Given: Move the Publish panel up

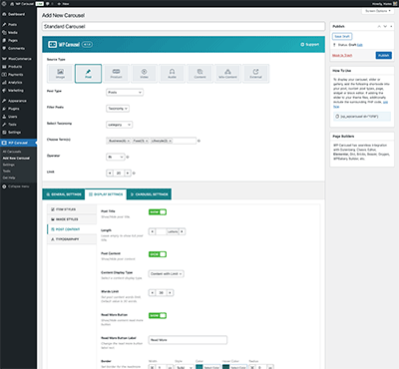Looking at the screenshot, I should point(379,26).
